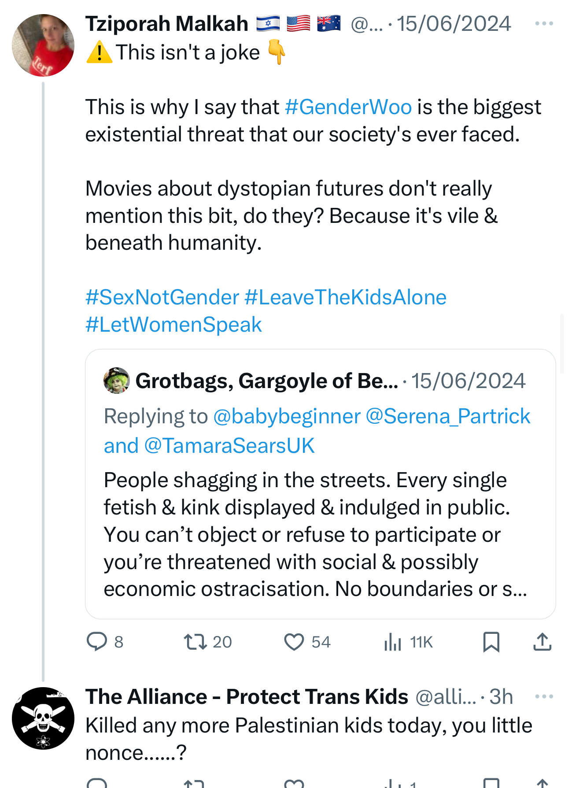Open The Alliance skull avatar
The height and width of the screenshot is (788, 568).
point(43,718)
